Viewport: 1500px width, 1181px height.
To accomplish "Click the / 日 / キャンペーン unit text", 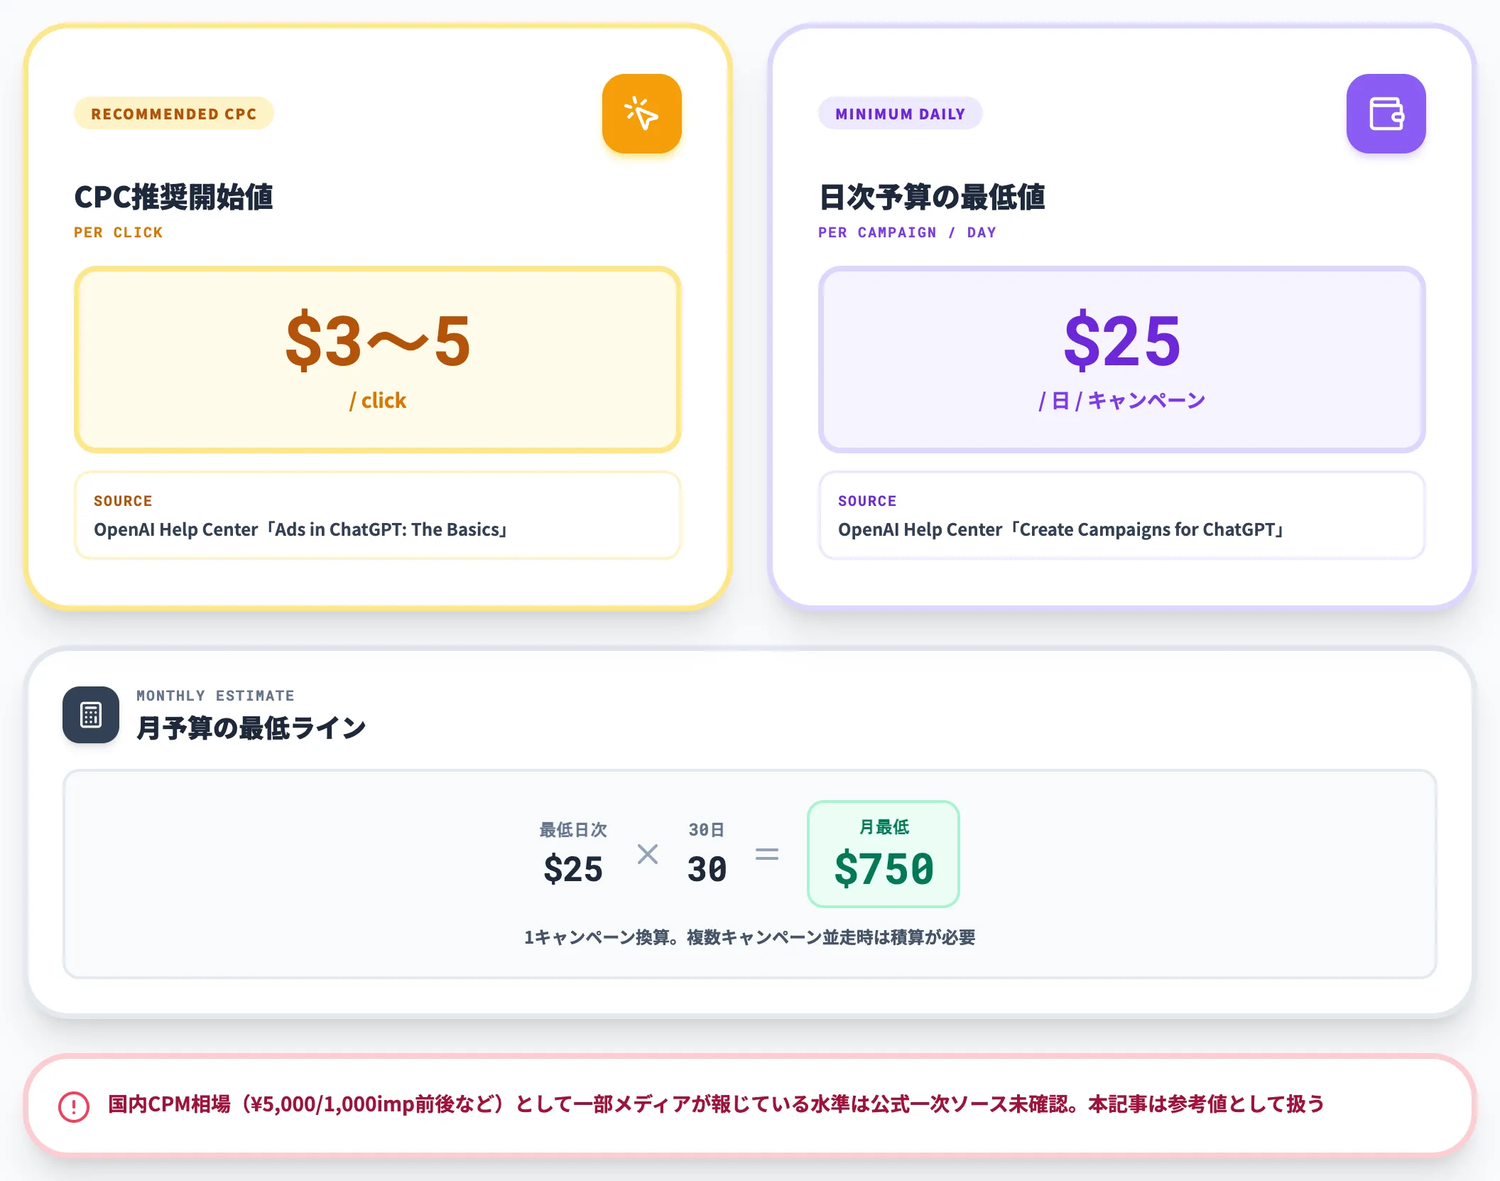I will [1122, 400].
